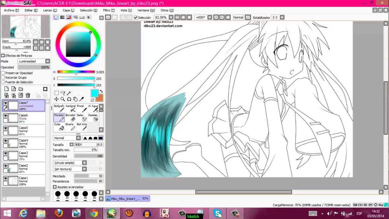This screenshot has height=219, width=389.
Task: Select the Boli tinta tool
Action: (82, 127)
